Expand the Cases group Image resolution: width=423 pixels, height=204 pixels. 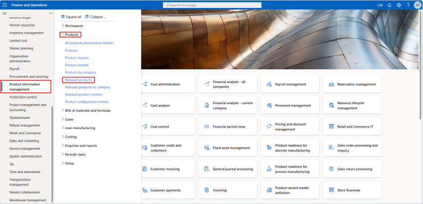(63, 119)
